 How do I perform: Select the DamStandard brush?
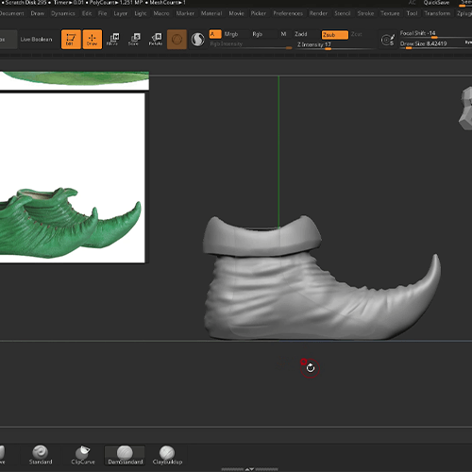coord(125,455)
